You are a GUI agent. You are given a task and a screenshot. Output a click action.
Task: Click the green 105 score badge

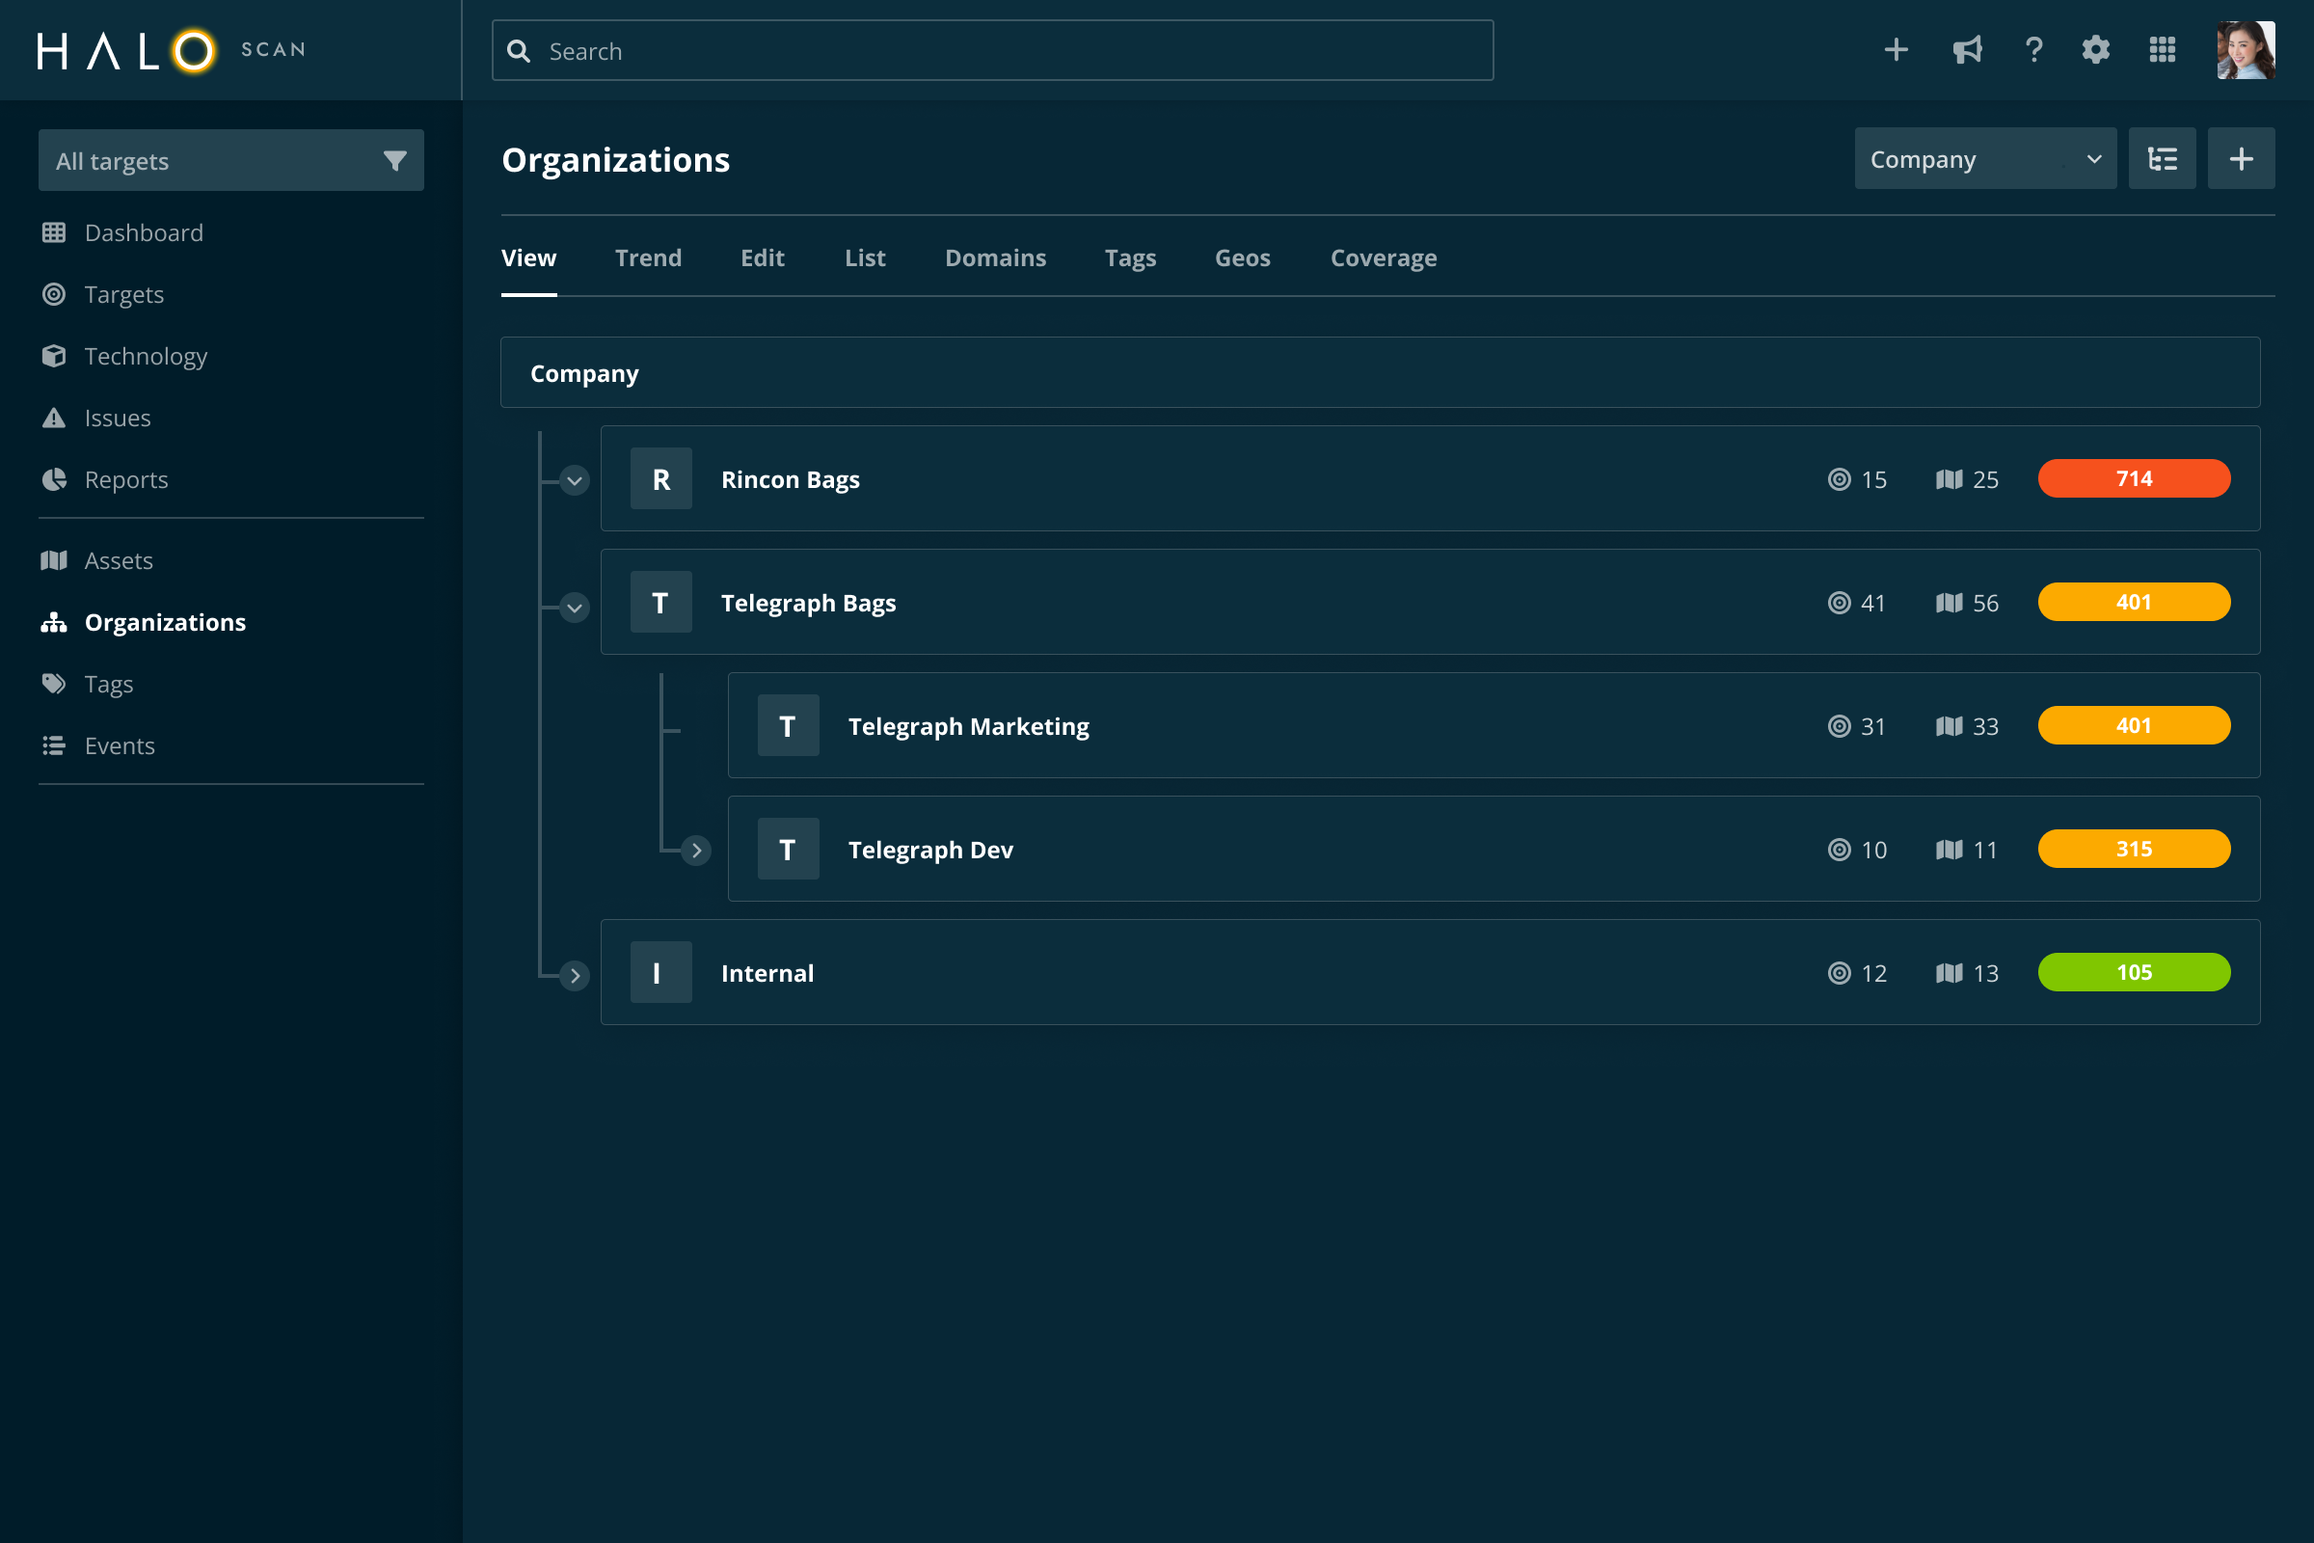point(2134,972)
